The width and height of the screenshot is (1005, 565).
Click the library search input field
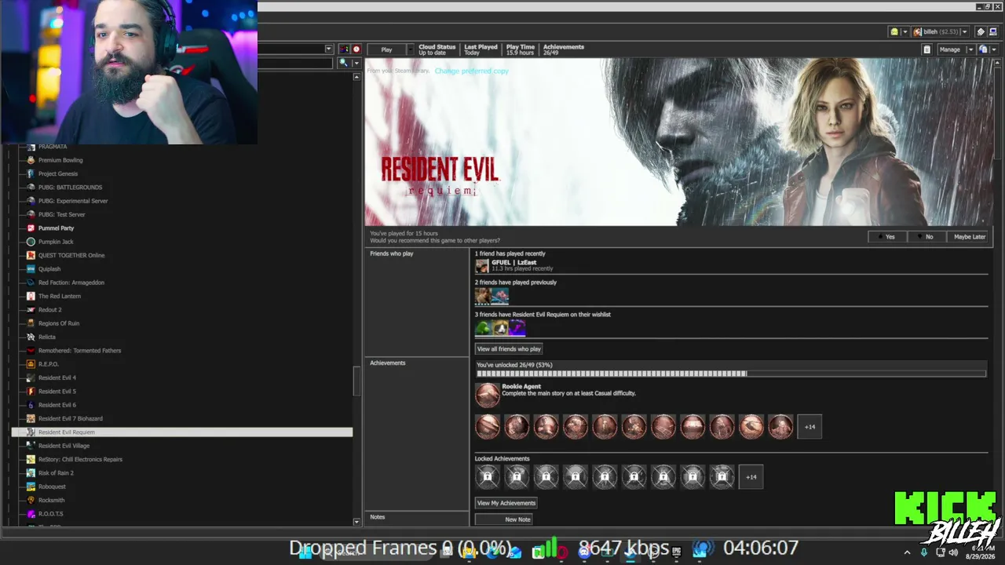click(296, 63)
